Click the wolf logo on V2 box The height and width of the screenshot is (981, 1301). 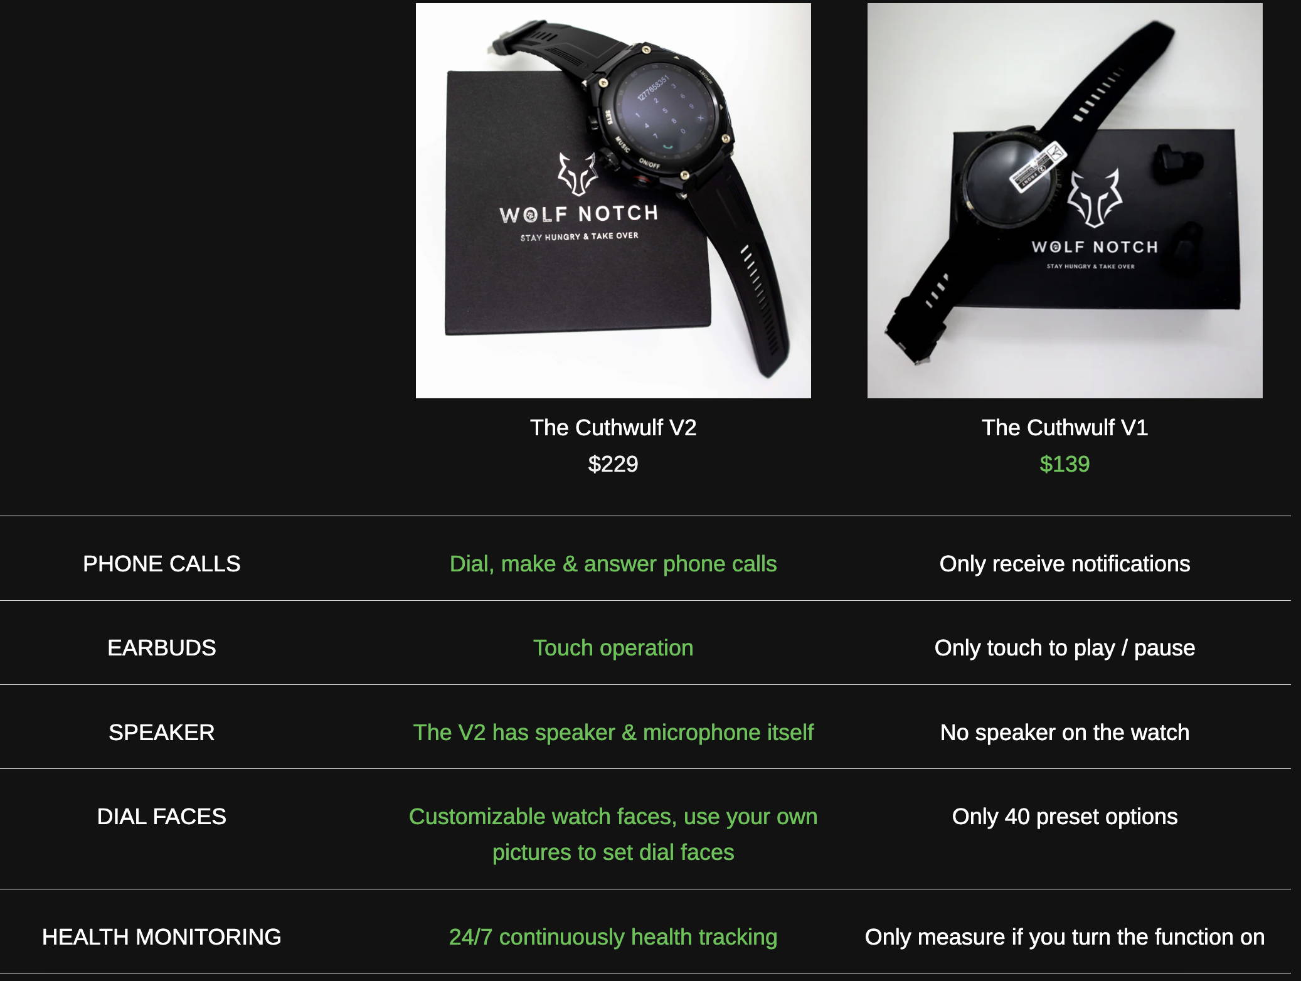point(578,174)
